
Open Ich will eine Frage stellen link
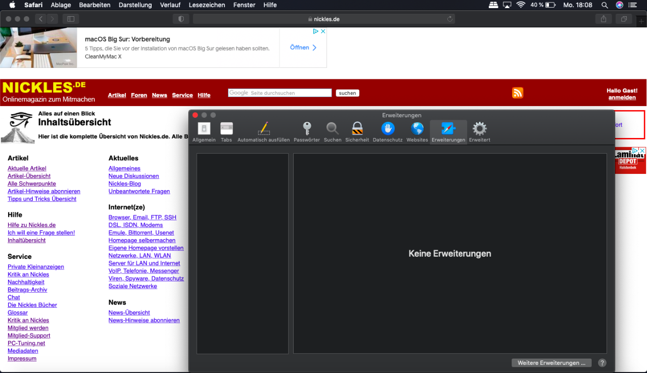click(x=41, y=232)
